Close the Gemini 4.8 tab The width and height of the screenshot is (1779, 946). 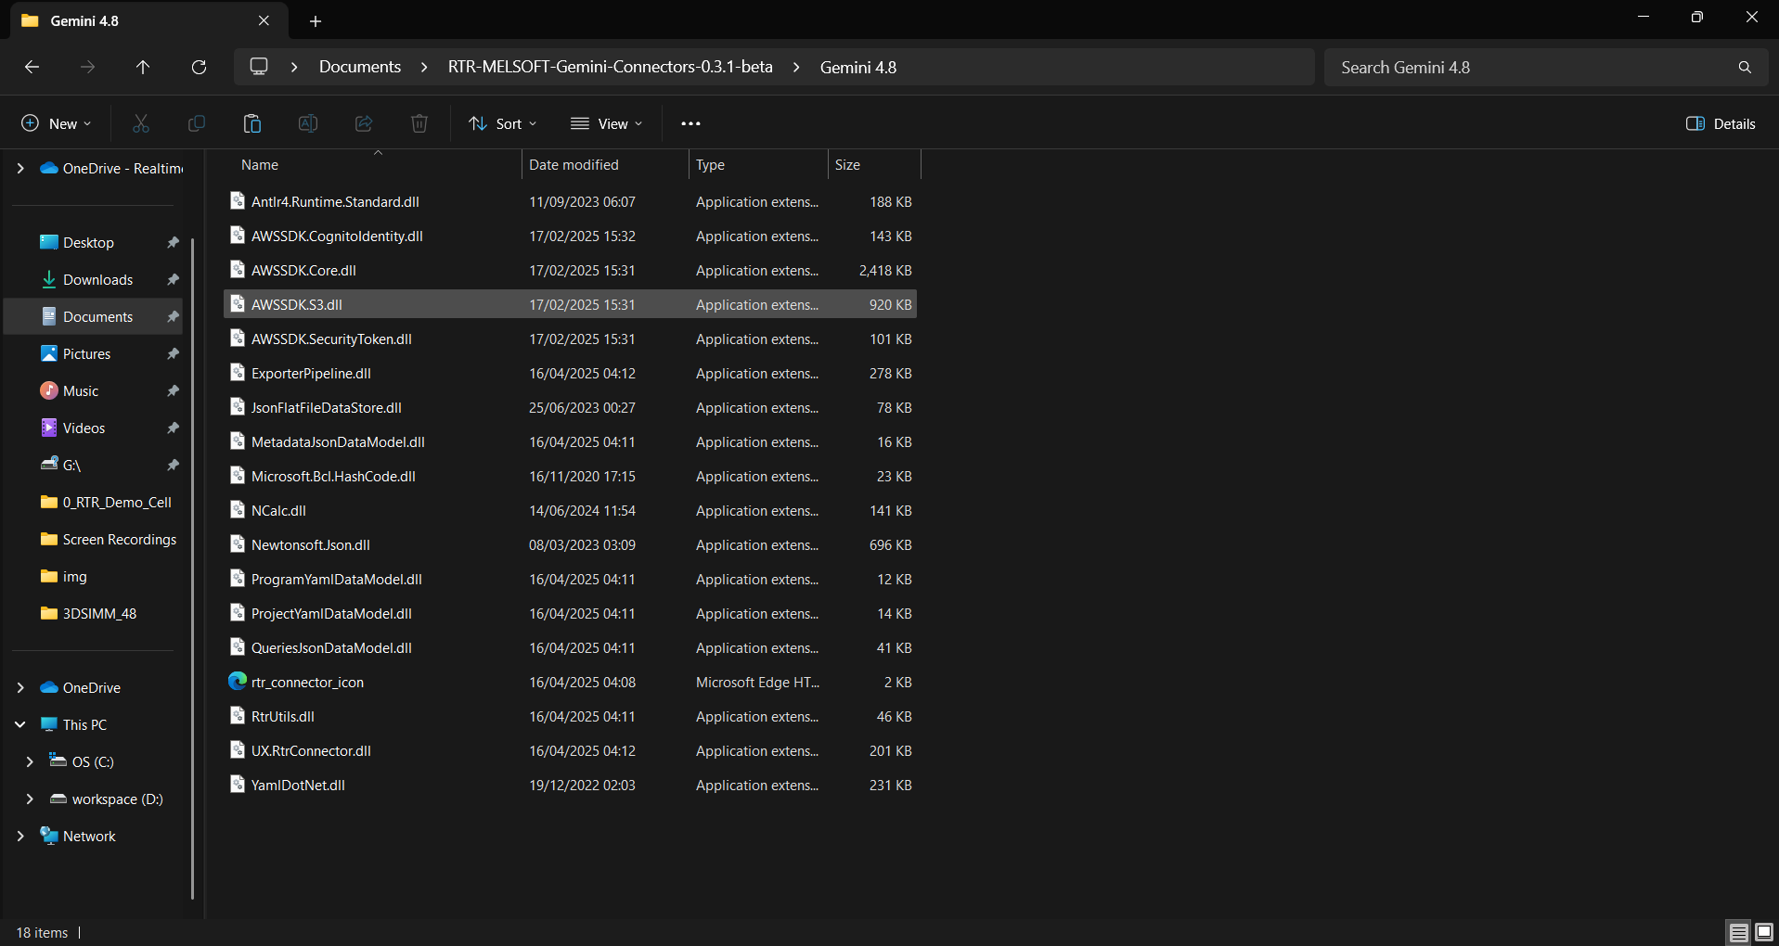[264, 20]
